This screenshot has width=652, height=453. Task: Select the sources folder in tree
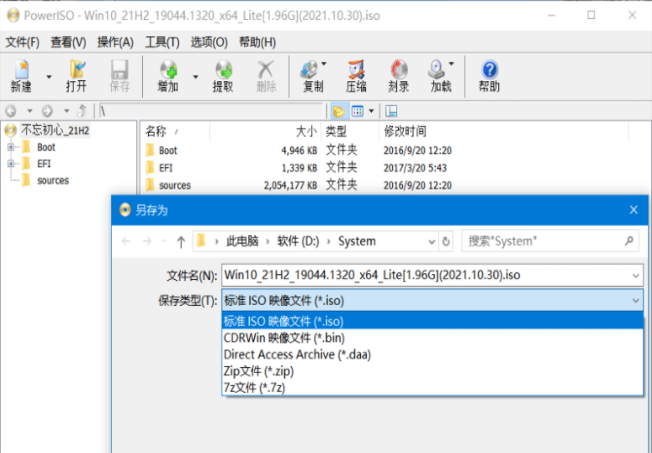[x=53, y=181]
